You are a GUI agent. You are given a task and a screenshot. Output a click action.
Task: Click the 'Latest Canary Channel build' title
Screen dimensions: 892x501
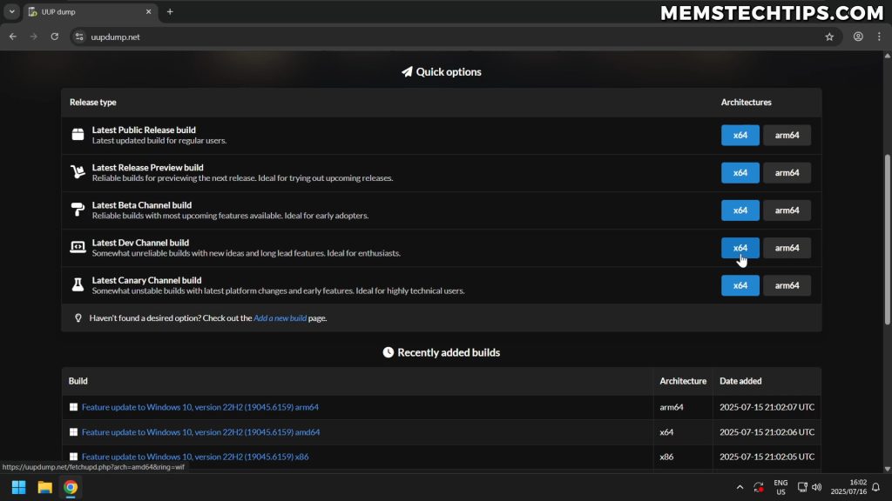point(146,280)
